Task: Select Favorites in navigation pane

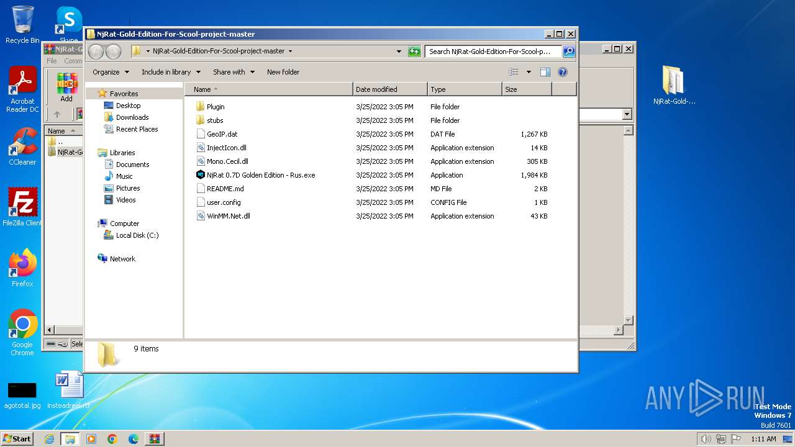Action: [x=124, y=94]
